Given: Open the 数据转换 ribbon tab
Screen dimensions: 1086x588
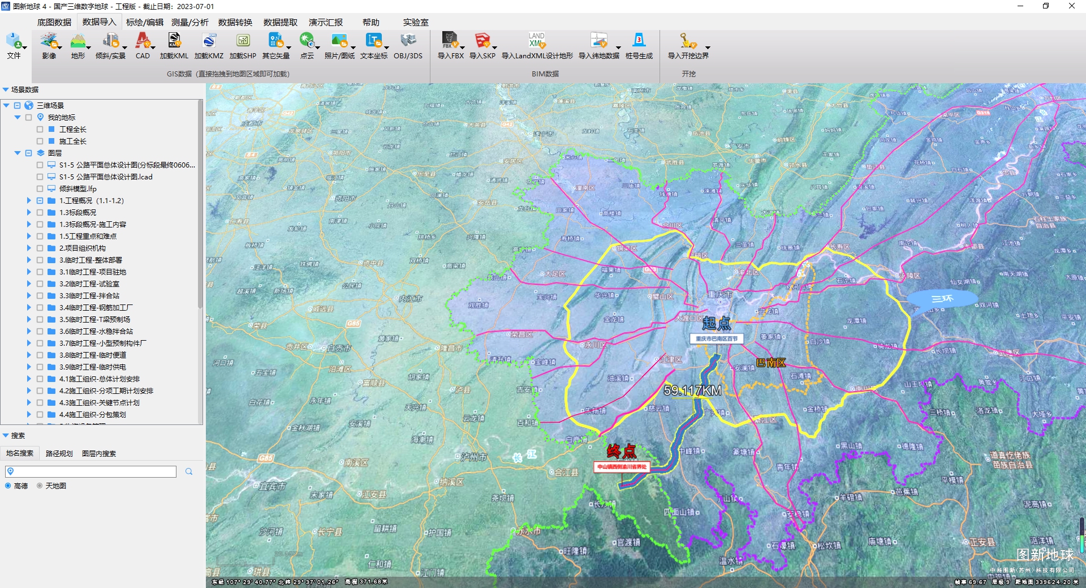Looking at the screenshot, I should coord(235,22).
